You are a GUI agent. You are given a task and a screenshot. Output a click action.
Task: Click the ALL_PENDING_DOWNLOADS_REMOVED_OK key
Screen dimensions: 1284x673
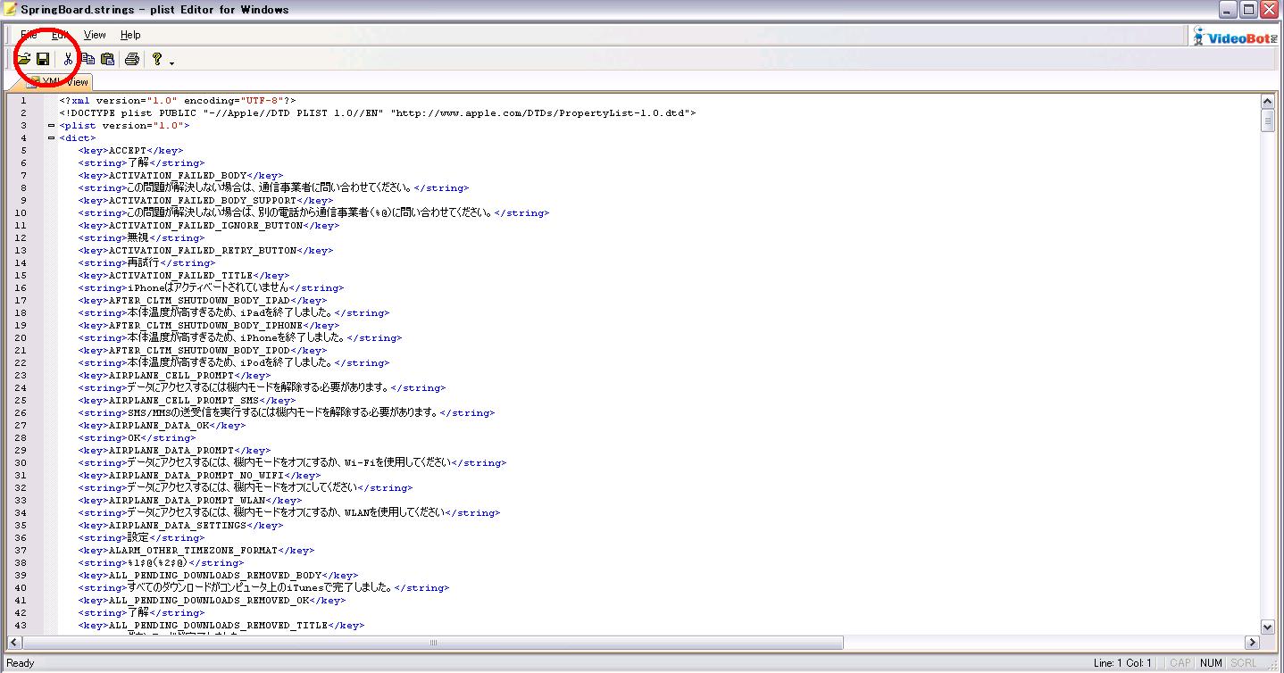tap(212, 601)
